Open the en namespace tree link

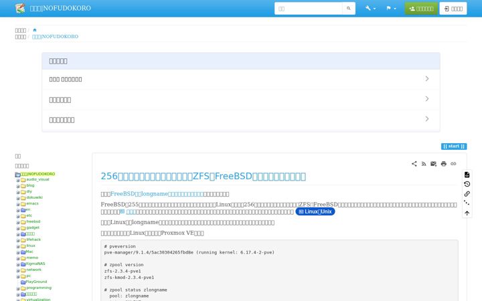point(28,210)
